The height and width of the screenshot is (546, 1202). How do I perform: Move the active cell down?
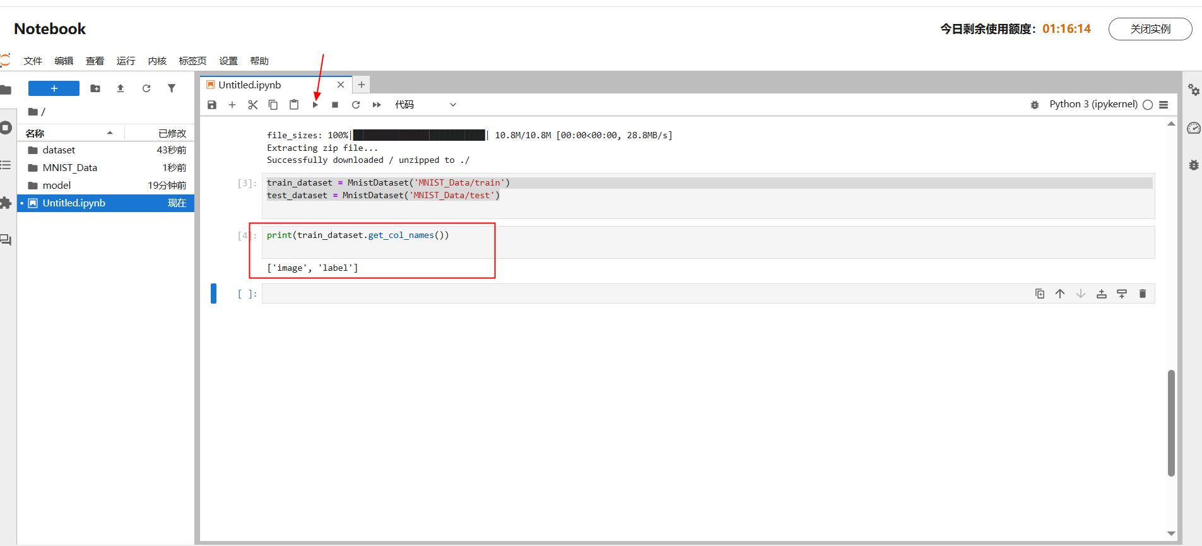click(1081, 294)
